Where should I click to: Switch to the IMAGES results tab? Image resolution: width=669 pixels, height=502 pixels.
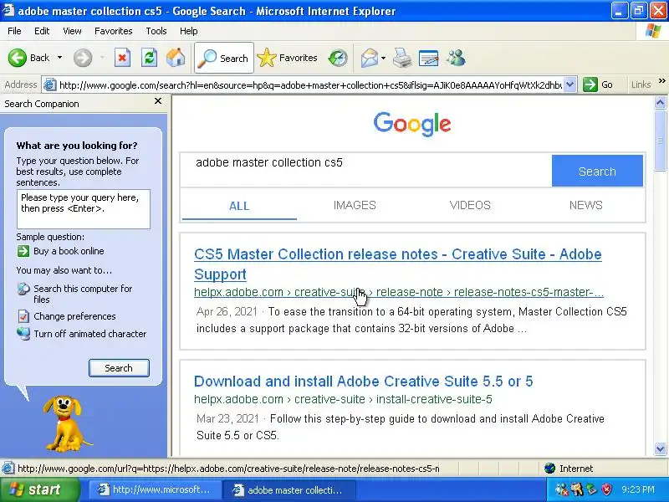(355, 205)
